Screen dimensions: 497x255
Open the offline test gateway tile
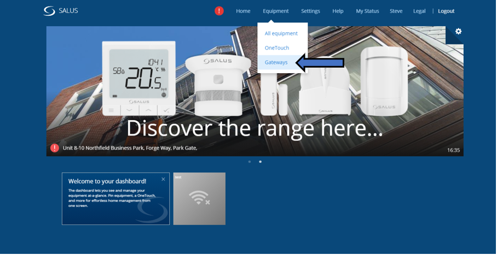point(199,199)
